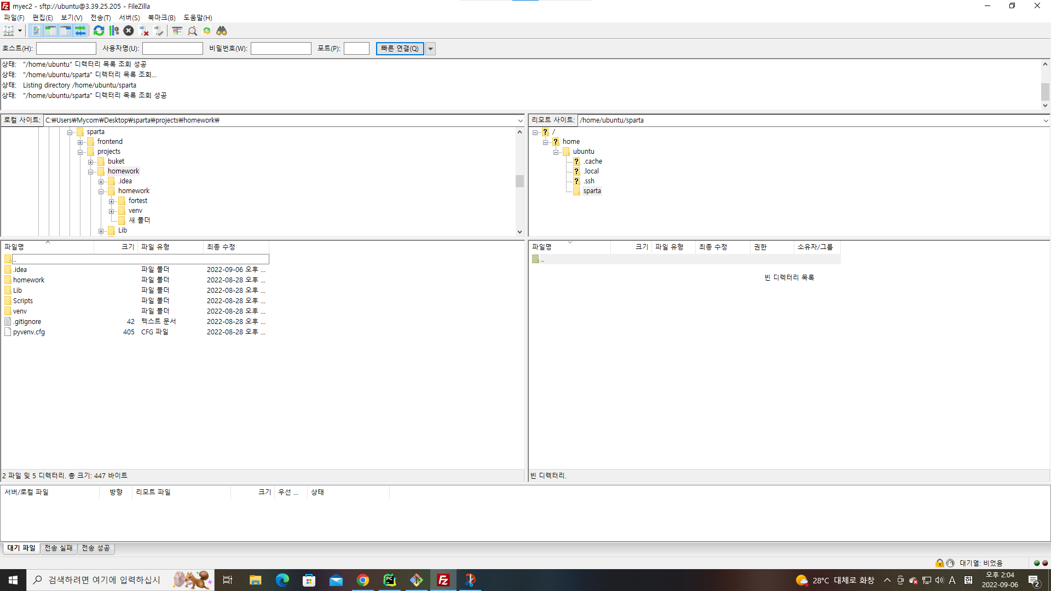Image resolution: width=1051 pixels, height=591 pixels.
Task: Open the directory listing filters dialog
Action: 177,31
